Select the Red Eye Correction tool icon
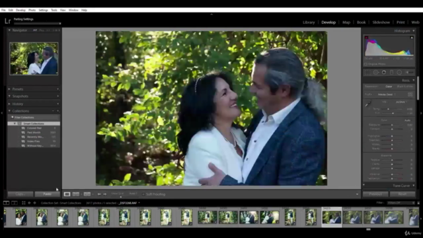This screenshot has width=423, height=238. pyautogui.click(x=383, y=72)
